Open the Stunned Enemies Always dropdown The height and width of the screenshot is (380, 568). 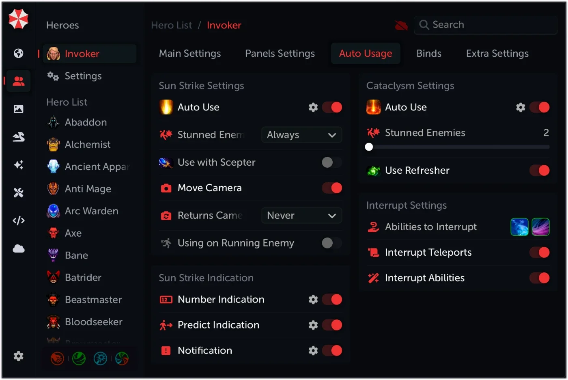(301, 135)
